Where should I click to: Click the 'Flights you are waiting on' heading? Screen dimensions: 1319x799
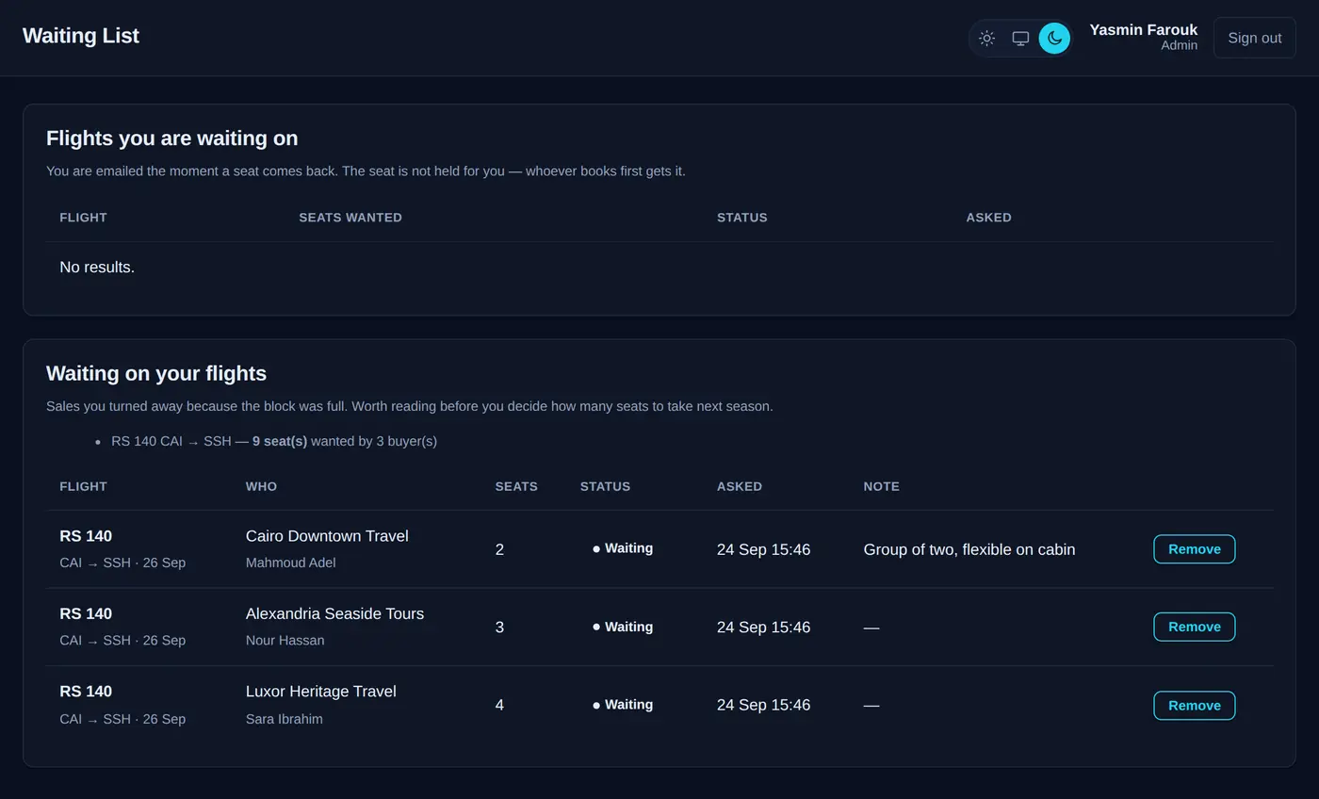tap(171, 139)
